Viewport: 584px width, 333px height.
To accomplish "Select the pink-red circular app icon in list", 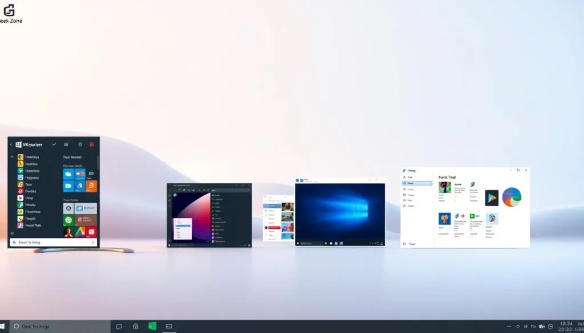I will [x=20, y=191].
